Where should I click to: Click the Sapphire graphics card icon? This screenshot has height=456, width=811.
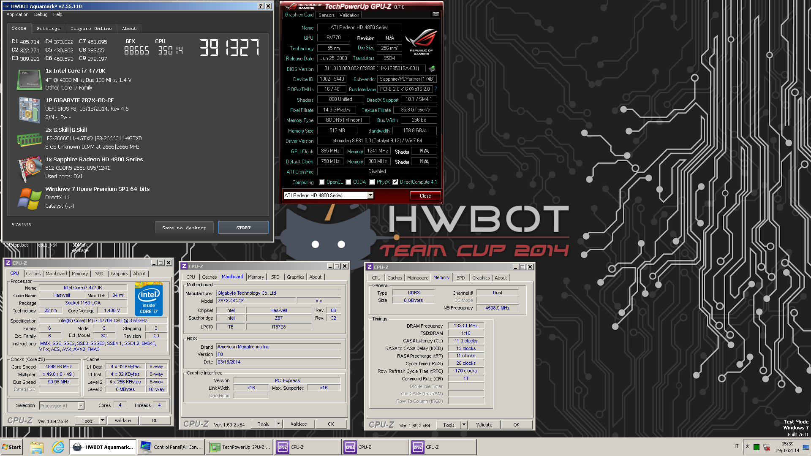[x=29, y=169]
